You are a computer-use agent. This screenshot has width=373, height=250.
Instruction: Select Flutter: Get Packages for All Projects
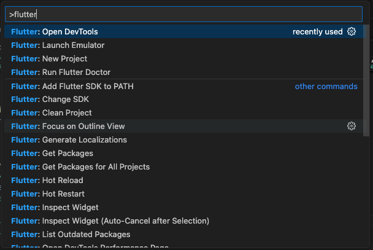pos(185,166)
